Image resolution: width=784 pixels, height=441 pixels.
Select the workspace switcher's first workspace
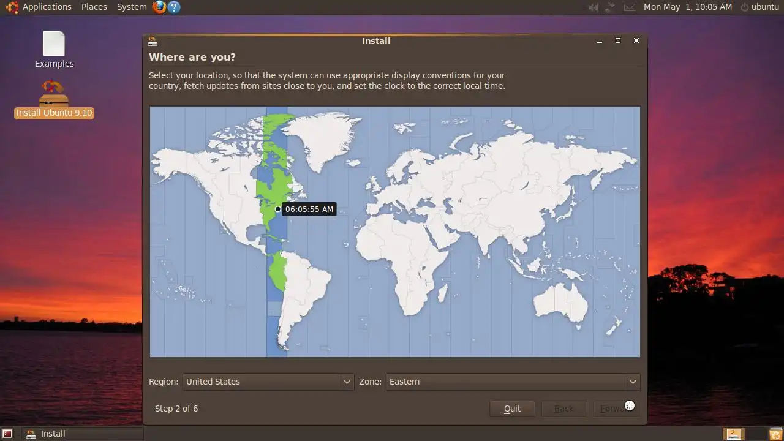(x=733, y=434)
